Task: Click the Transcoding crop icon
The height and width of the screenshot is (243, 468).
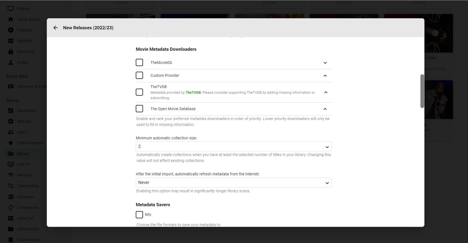Action: 11,186
